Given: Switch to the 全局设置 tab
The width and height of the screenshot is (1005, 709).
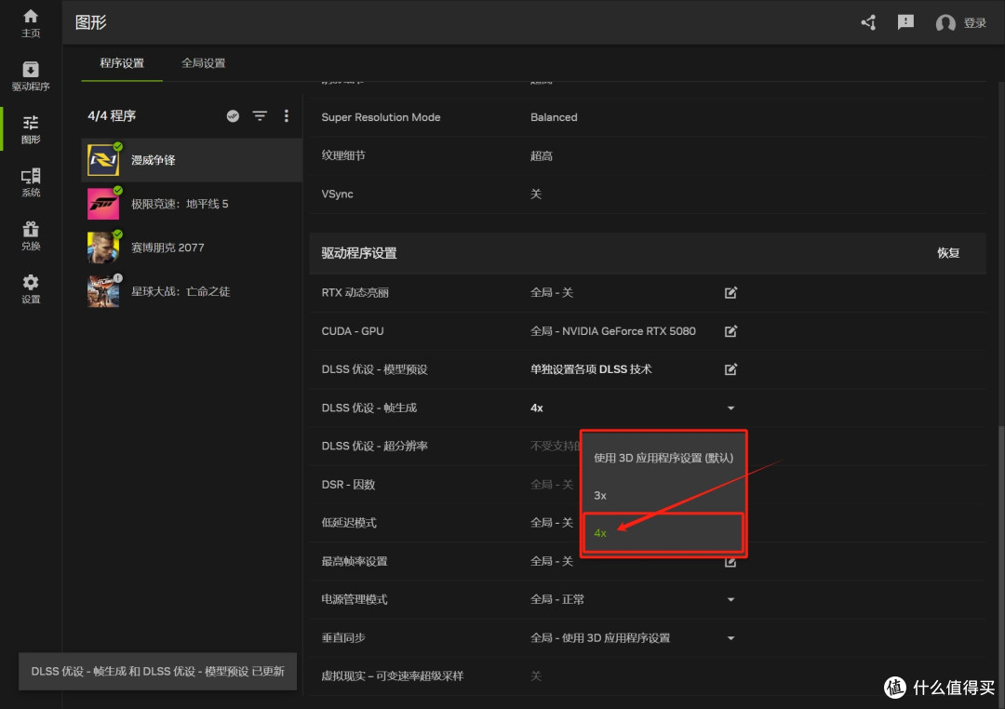Looking at the screenshot, I should pyautogui.click(x=203, y=63).
